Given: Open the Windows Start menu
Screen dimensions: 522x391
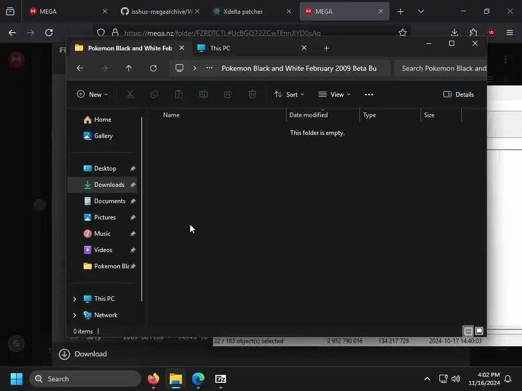Looking at the screenshot, I should click(x=16, y=379).
